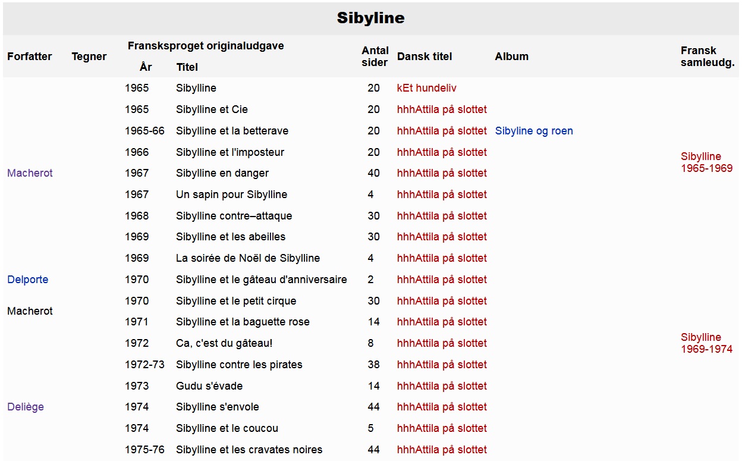Click the Antal sider column header
The image size is (742, 461).
click(x=375, y=57)
